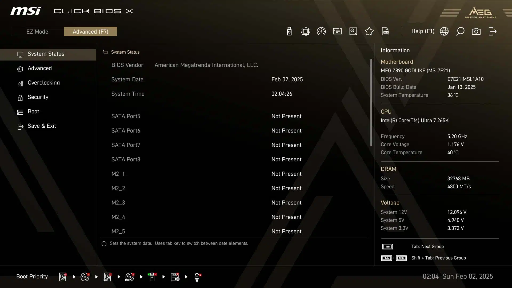Click the BIOS Vendor label

click(127, 65)
